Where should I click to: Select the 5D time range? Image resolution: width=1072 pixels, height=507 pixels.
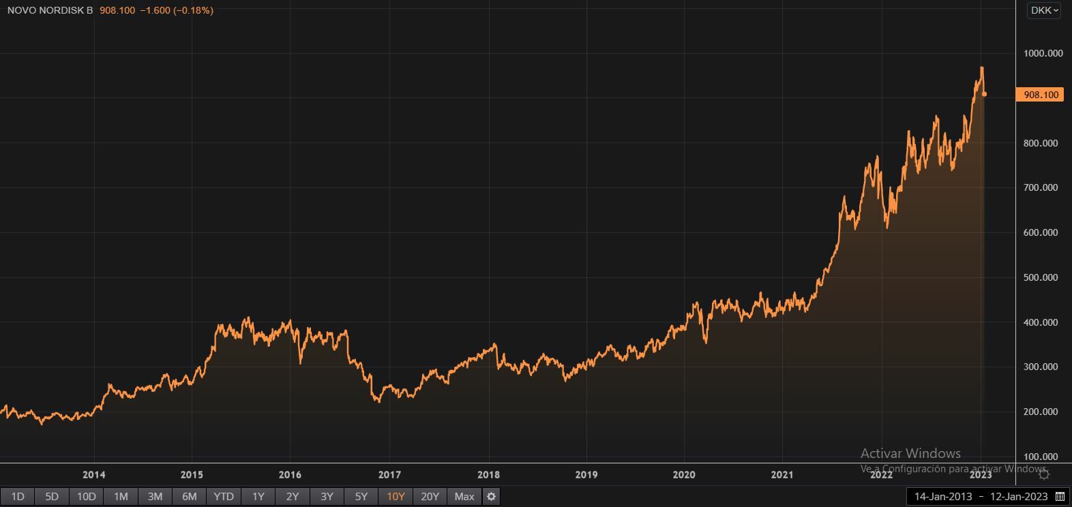[x=52, y=496]
